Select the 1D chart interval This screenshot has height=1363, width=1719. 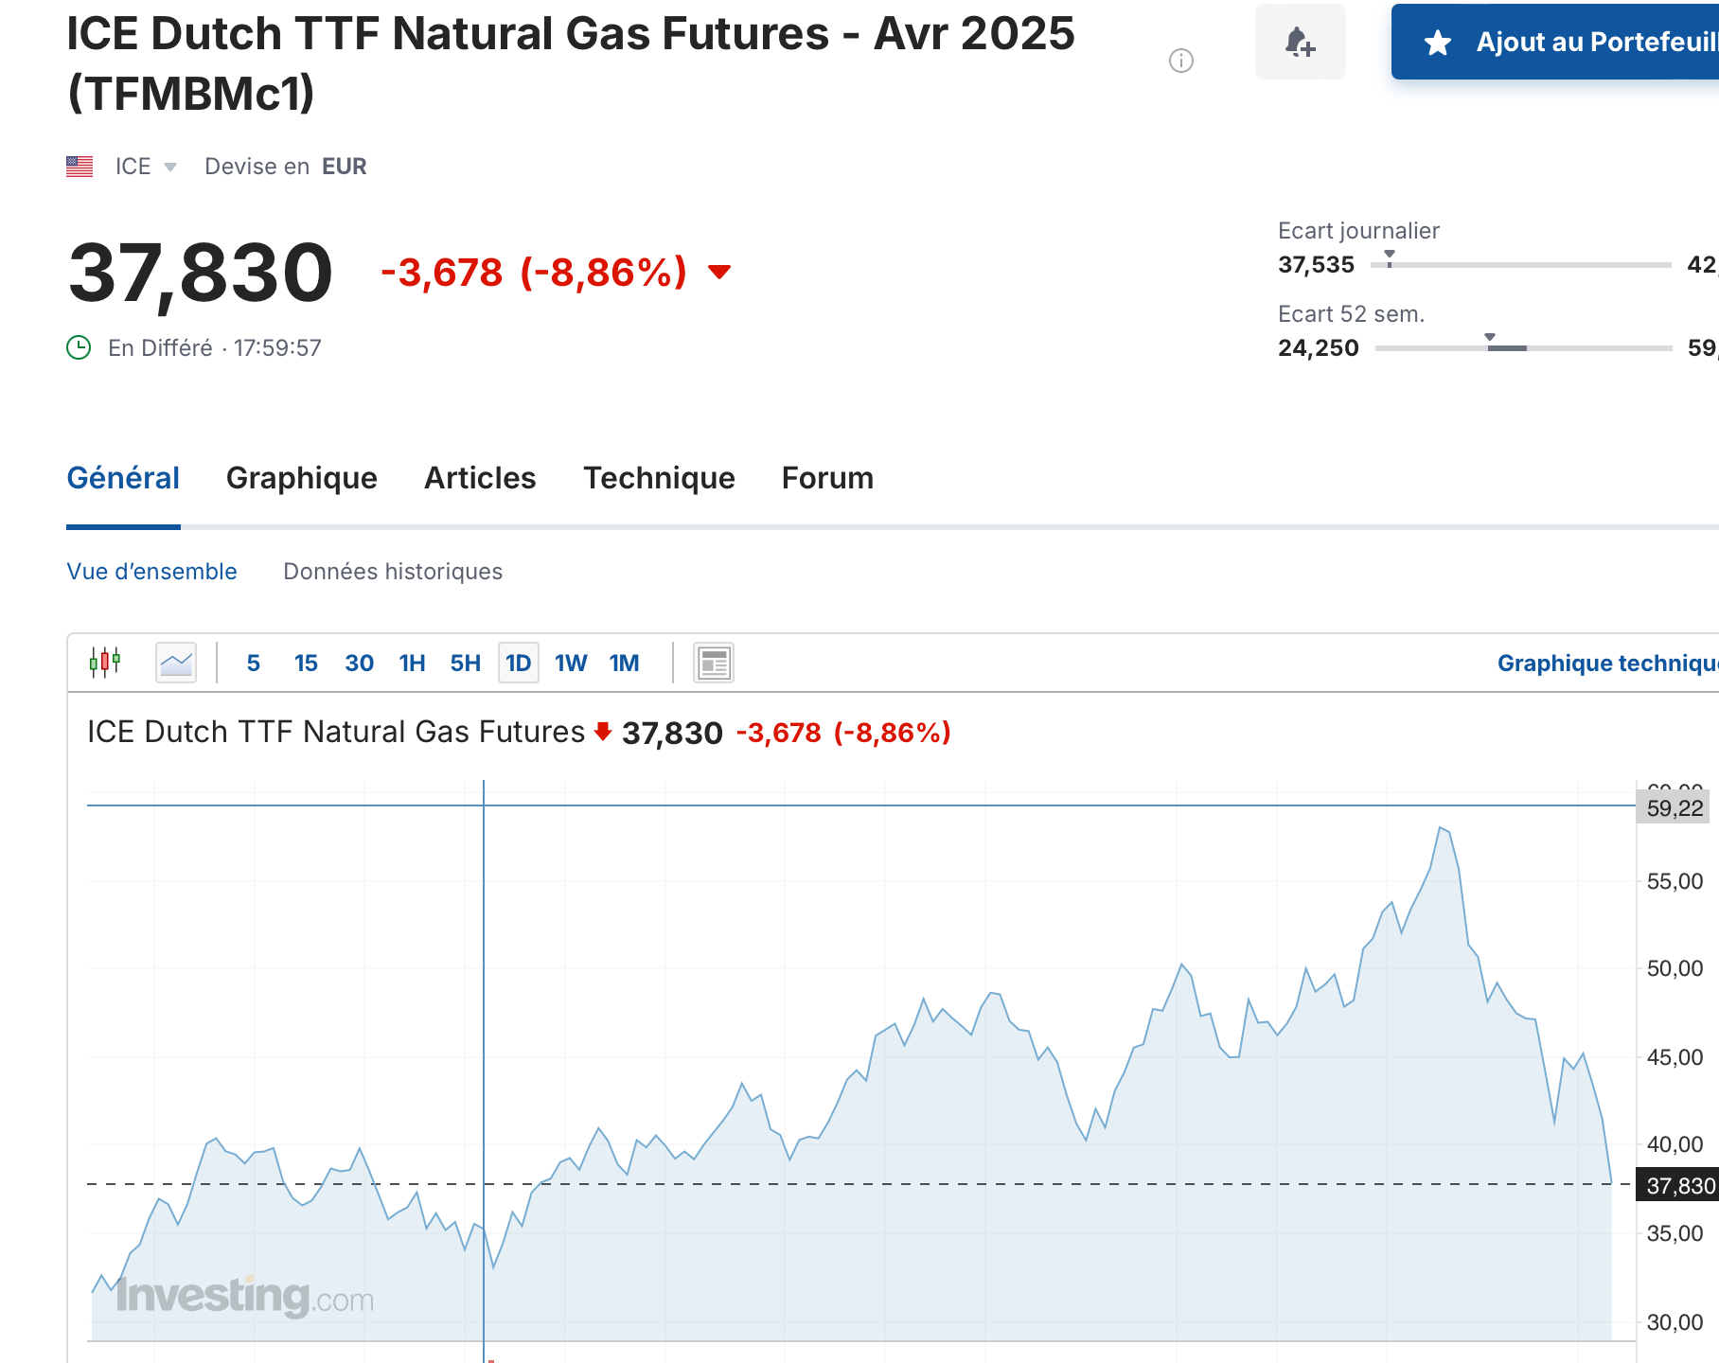tap(518, 663)
